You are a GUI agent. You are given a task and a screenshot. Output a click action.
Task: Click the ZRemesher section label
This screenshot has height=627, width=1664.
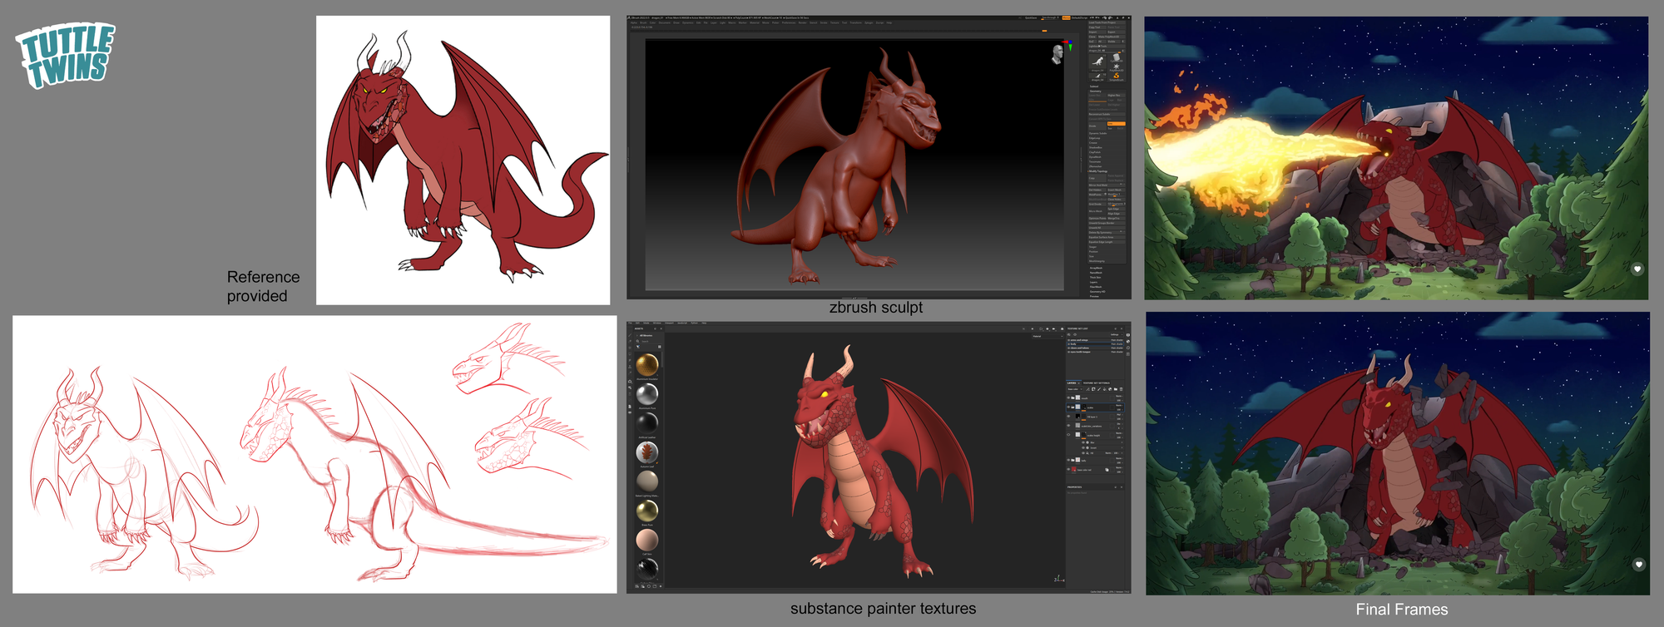pyautogui.click(x=1095, y=166)
